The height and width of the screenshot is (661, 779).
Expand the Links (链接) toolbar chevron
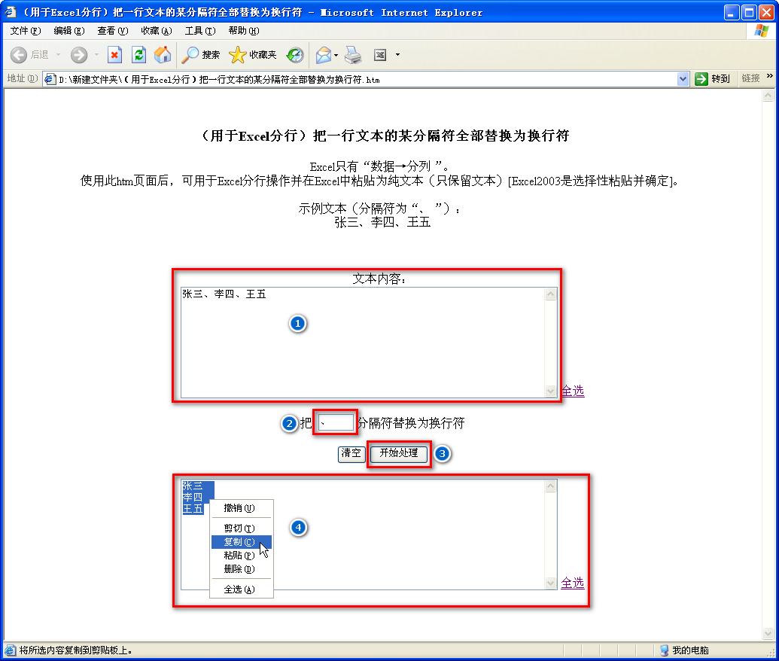[x=770, y=76]
